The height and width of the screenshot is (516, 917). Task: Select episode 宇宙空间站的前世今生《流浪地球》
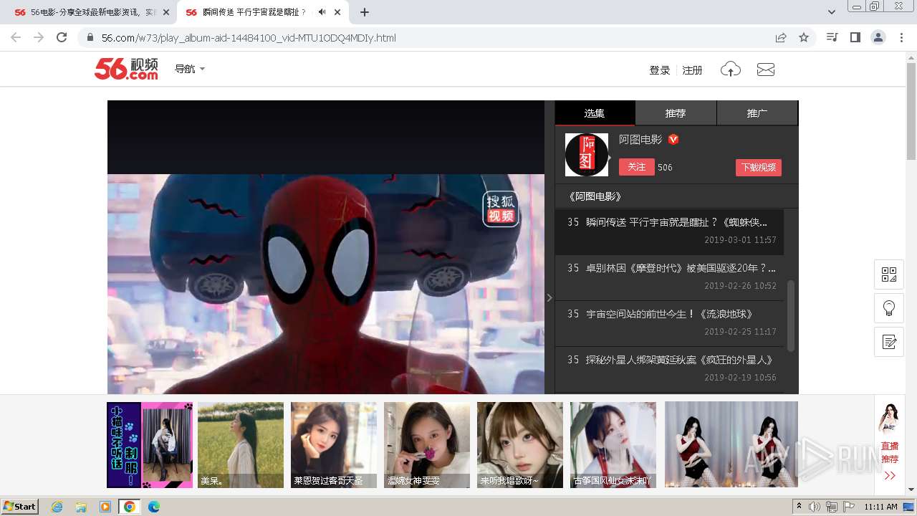pos(669,322)
